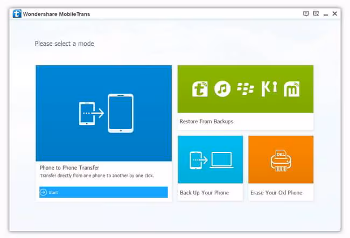This screenshot has height=238, width=350.
Task: Click the Restore From Backups label
Action: pyautogui.click(x=206, y=122)
